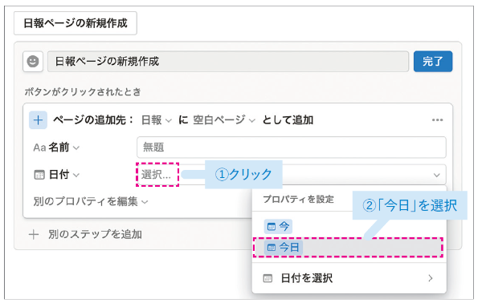Select the 今日 option in the menu
482x303 pixels.
tap(349, 247)
